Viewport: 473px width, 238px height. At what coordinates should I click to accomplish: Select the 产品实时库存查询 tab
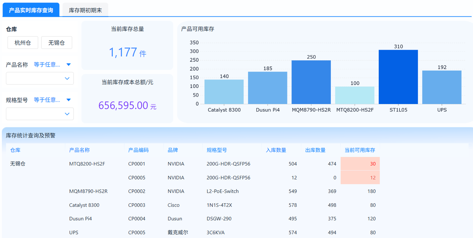(31, 10)
